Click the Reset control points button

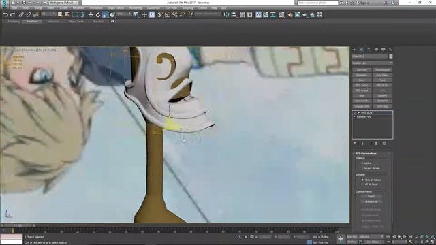[x=371, y=196]
